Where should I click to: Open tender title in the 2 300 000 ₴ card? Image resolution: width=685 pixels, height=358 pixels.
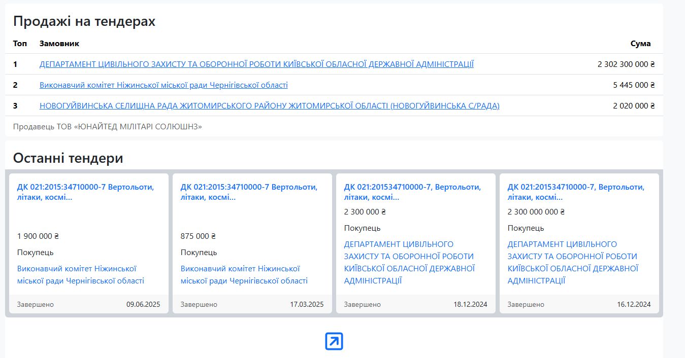point(412,192)
